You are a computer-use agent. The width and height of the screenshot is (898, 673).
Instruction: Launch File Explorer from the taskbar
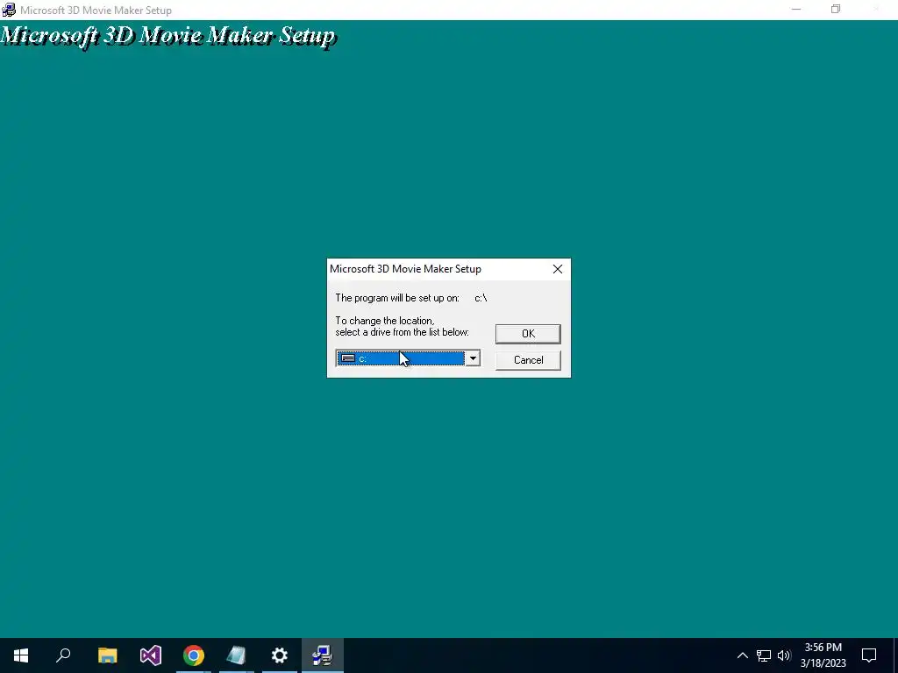[107, 655]
